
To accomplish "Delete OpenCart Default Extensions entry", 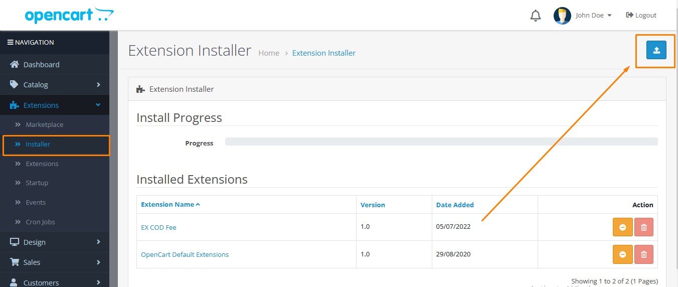I will 644,254.
